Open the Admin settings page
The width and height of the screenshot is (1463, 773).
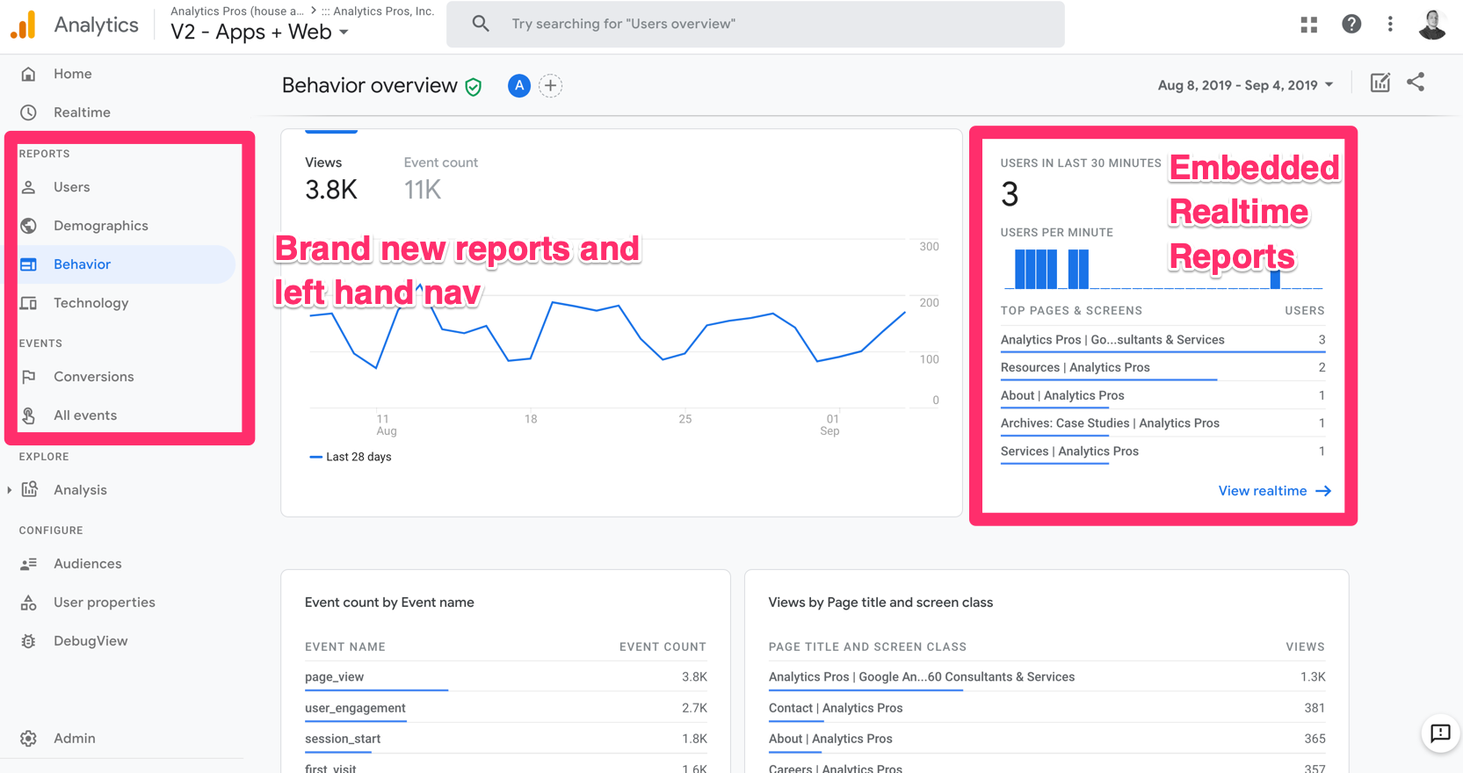coord(75,739)
